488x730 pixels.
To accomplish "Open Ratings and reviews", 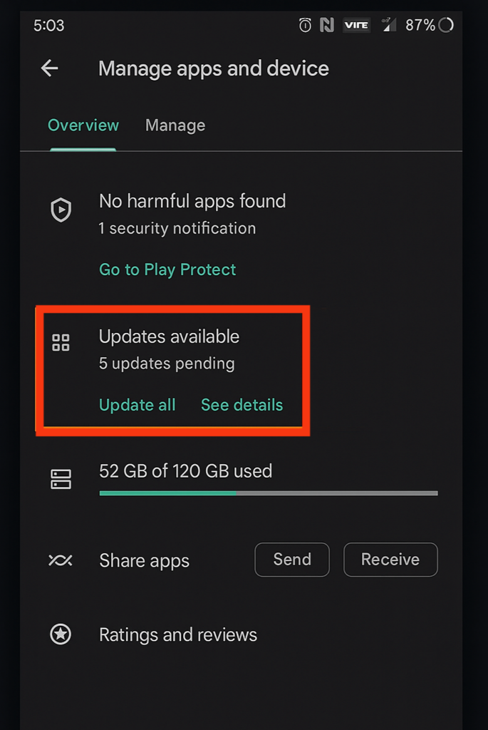I will click(178, 634).
